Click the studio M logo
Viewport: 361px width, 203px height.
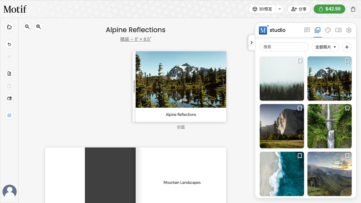coord(263,30)
